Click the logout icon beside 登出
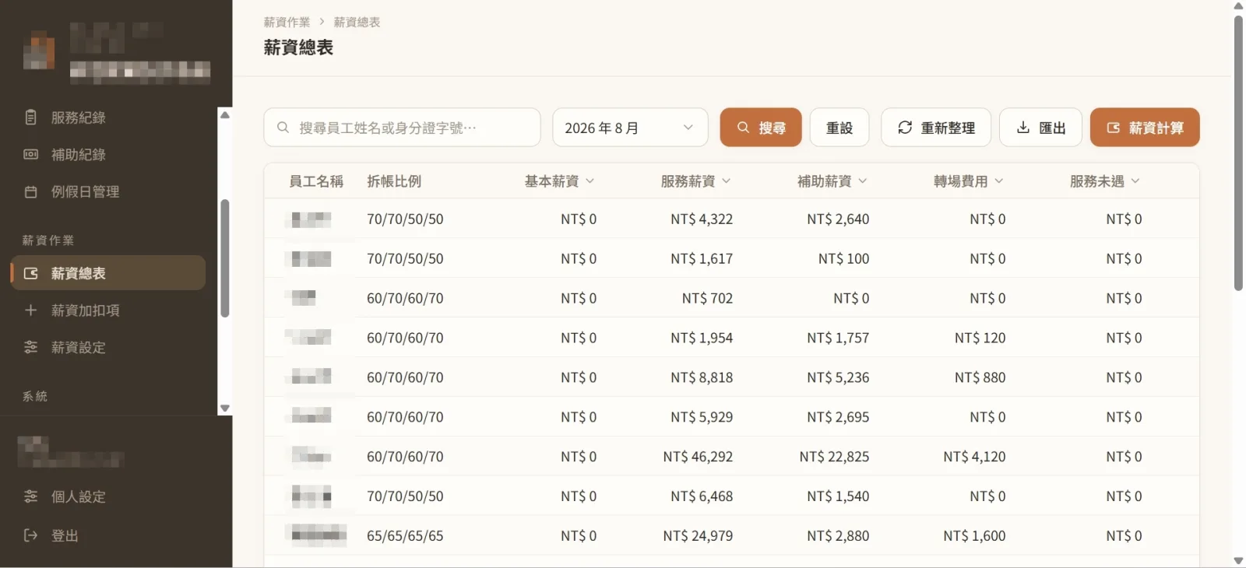Screen dimensions: 1246x568 [30, 535]
